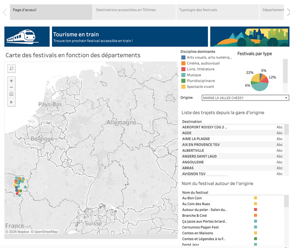
Task: Select Musique legend color swatch
Action: pos(183,75)
